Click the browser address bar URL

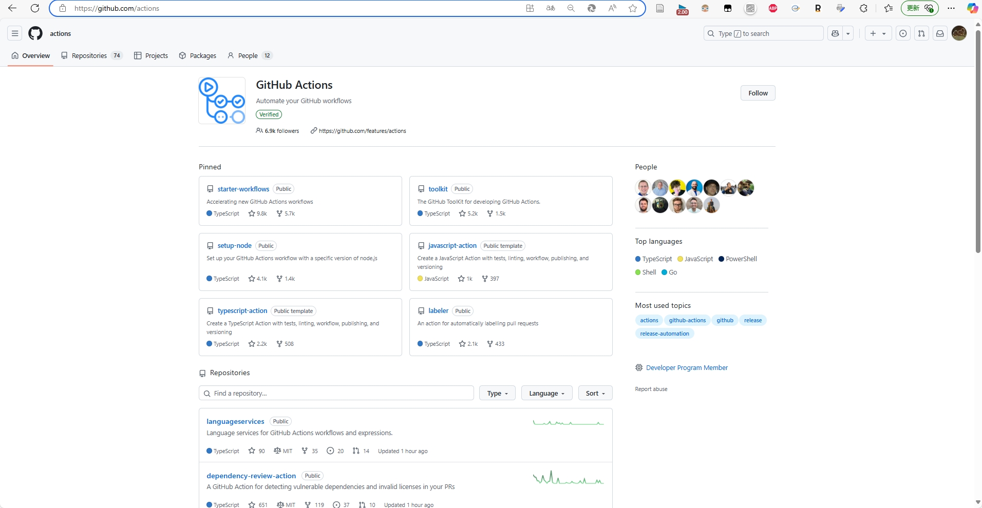117,8
